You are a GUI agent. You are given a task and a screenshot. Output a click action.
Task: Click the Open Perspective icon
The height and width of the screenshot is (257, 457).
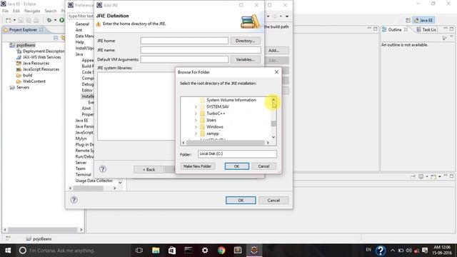tap(408, 20)
